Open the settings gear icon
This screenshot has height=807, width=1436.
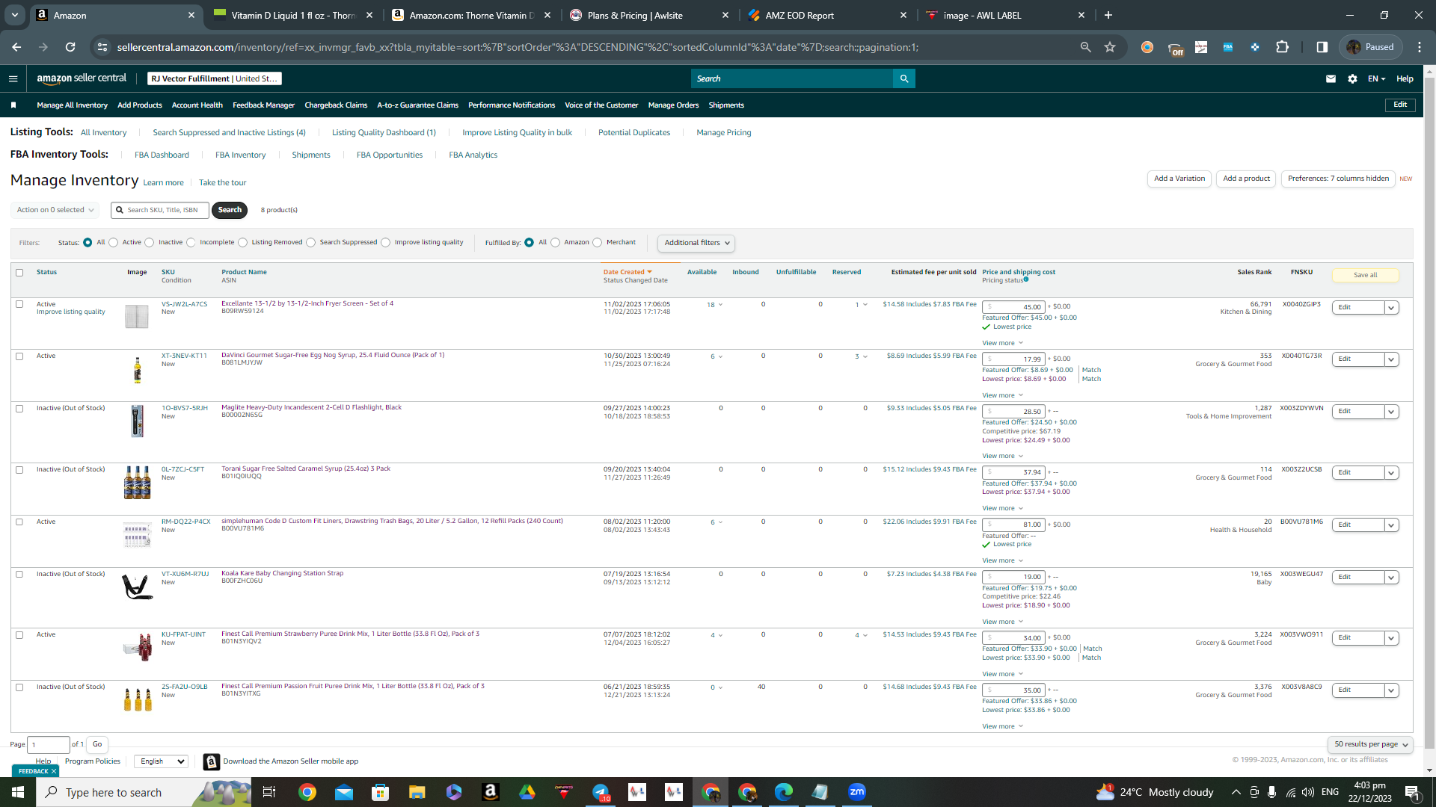click(1352, 78)
